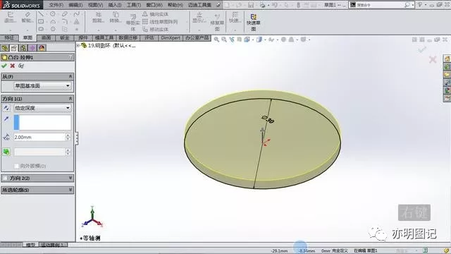Viewport: 451px width, 254px height.
Task: Switch to the DimXpert tab
Action: [171, 37]
